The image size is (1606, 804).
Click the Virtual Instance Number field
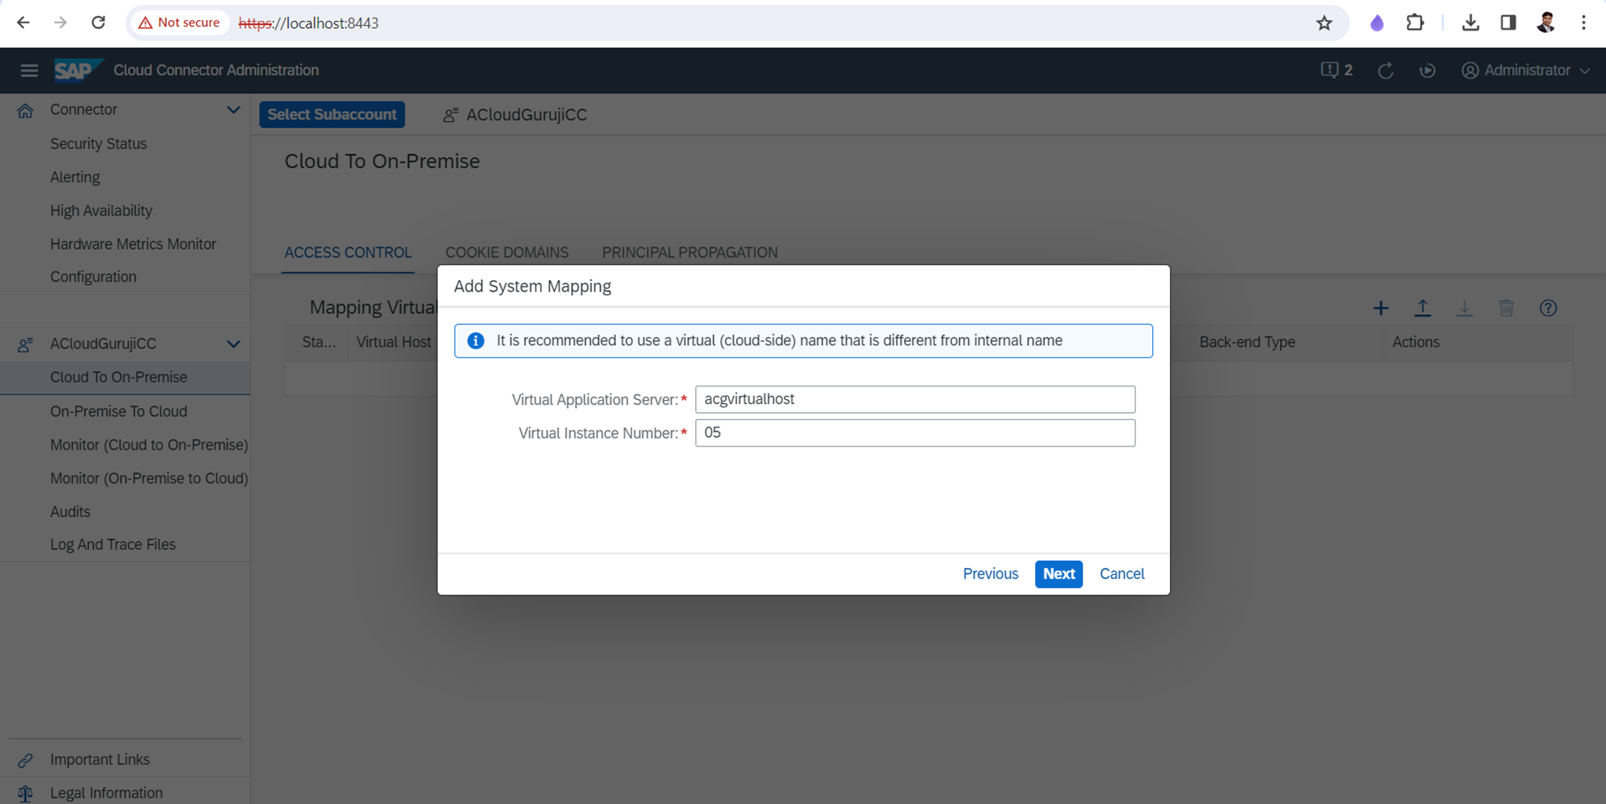tap(915, 433)
